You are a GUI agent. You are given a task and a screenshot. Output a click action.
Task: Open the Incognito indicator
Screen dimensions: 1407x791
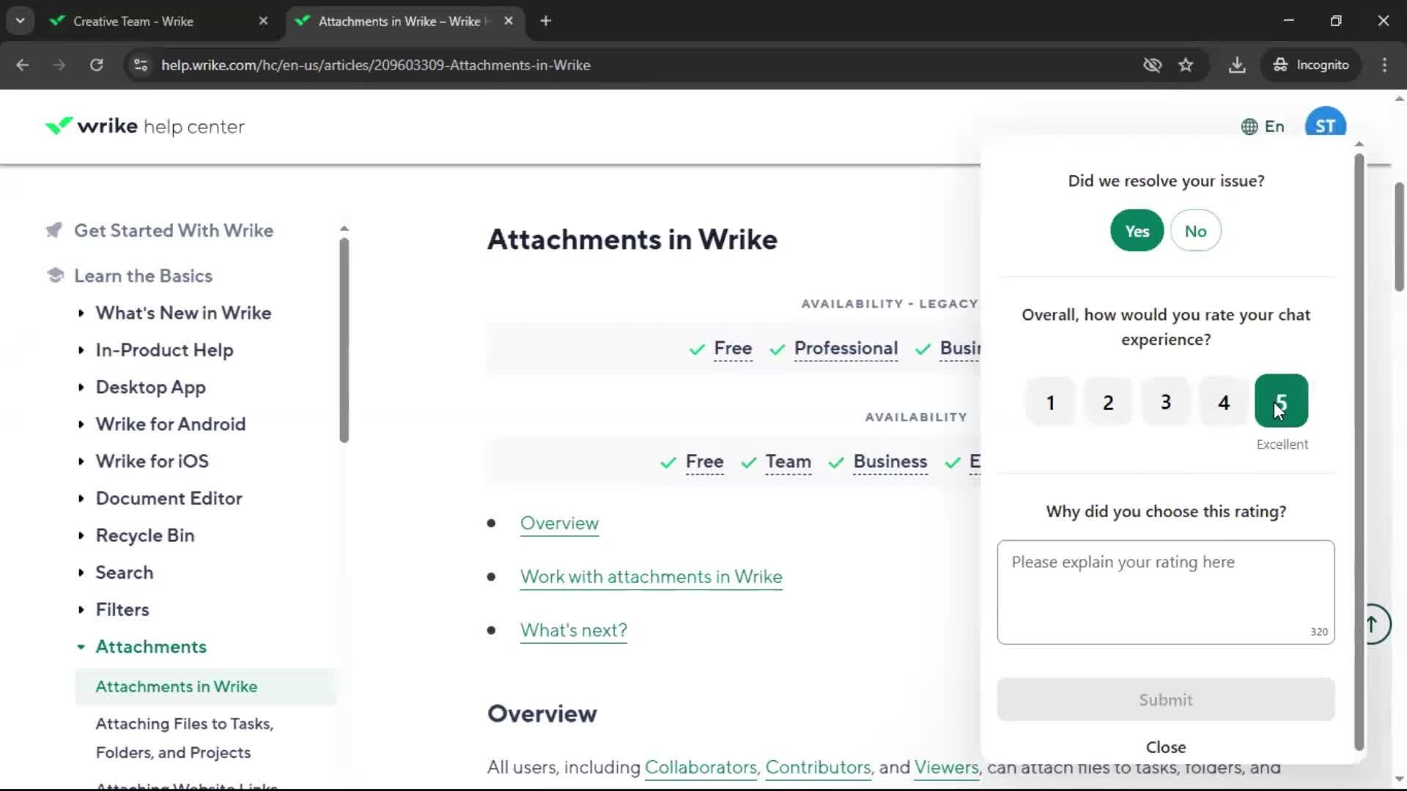[x=1311, y=65]
